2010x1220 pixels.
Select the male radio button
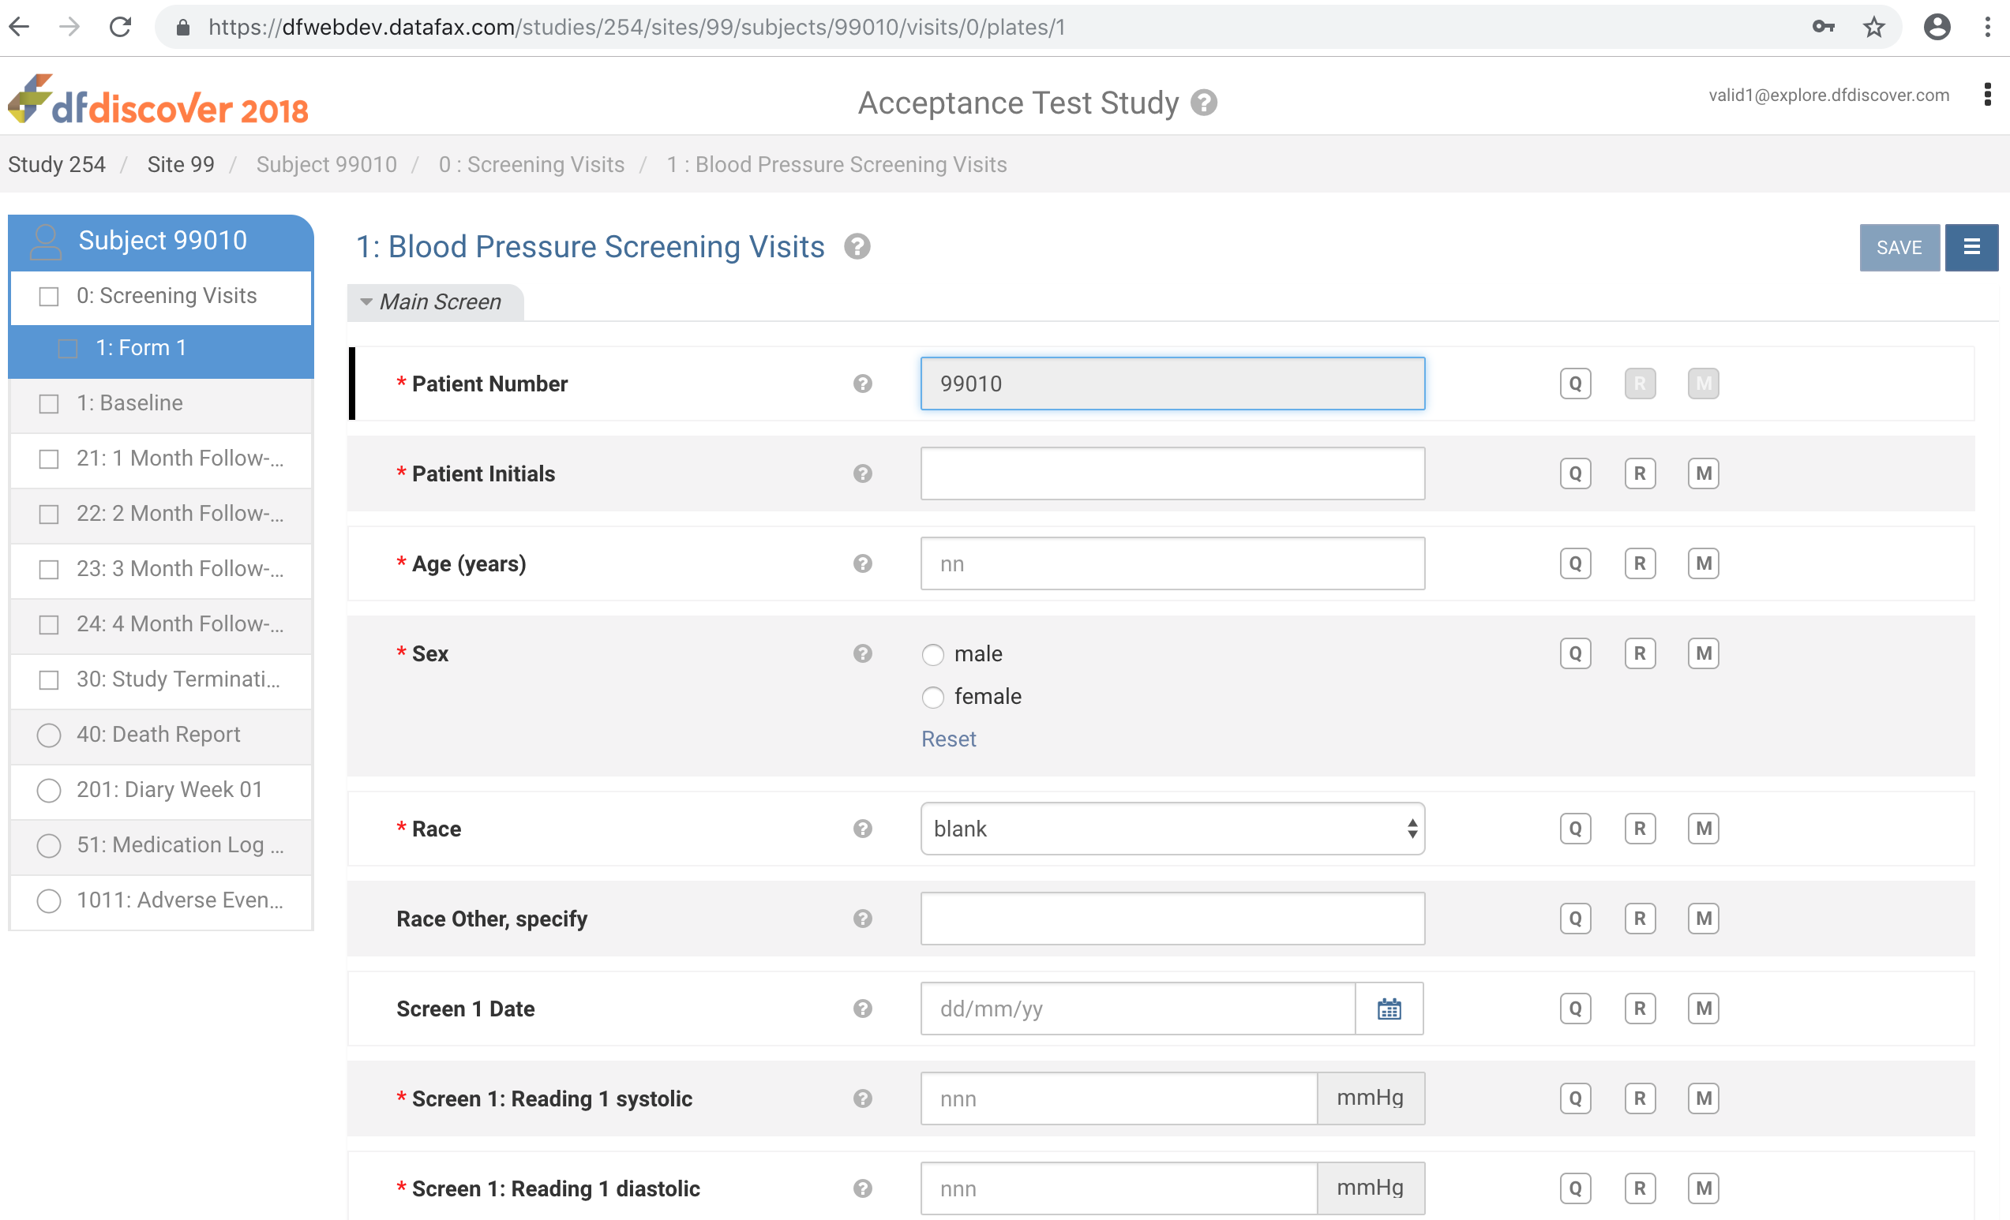pyautogui.click(x=932, y=654)
